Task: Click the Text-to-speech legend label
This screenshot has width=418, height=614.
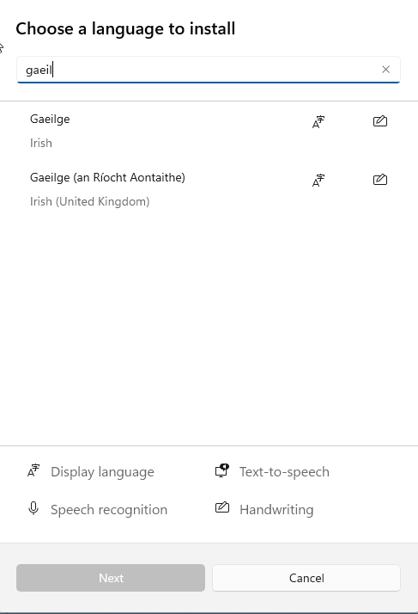Action: point(284,472)
